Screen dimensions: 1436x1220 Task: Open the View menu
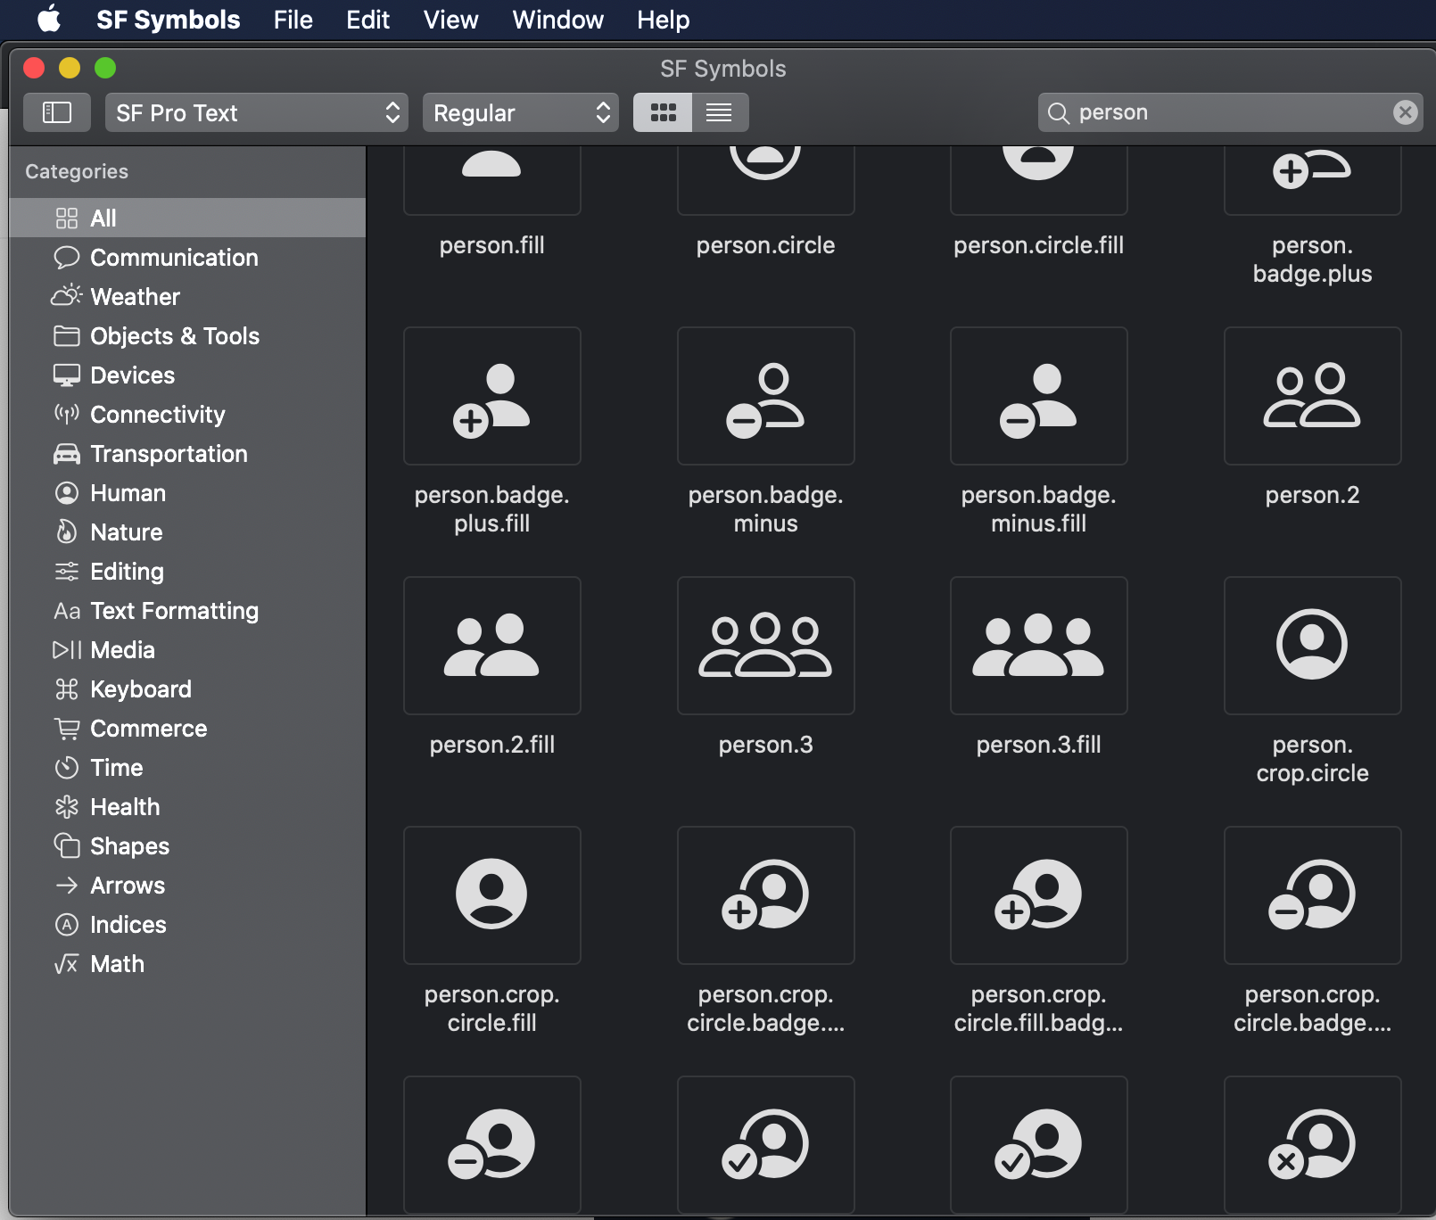tap(451, 20)
